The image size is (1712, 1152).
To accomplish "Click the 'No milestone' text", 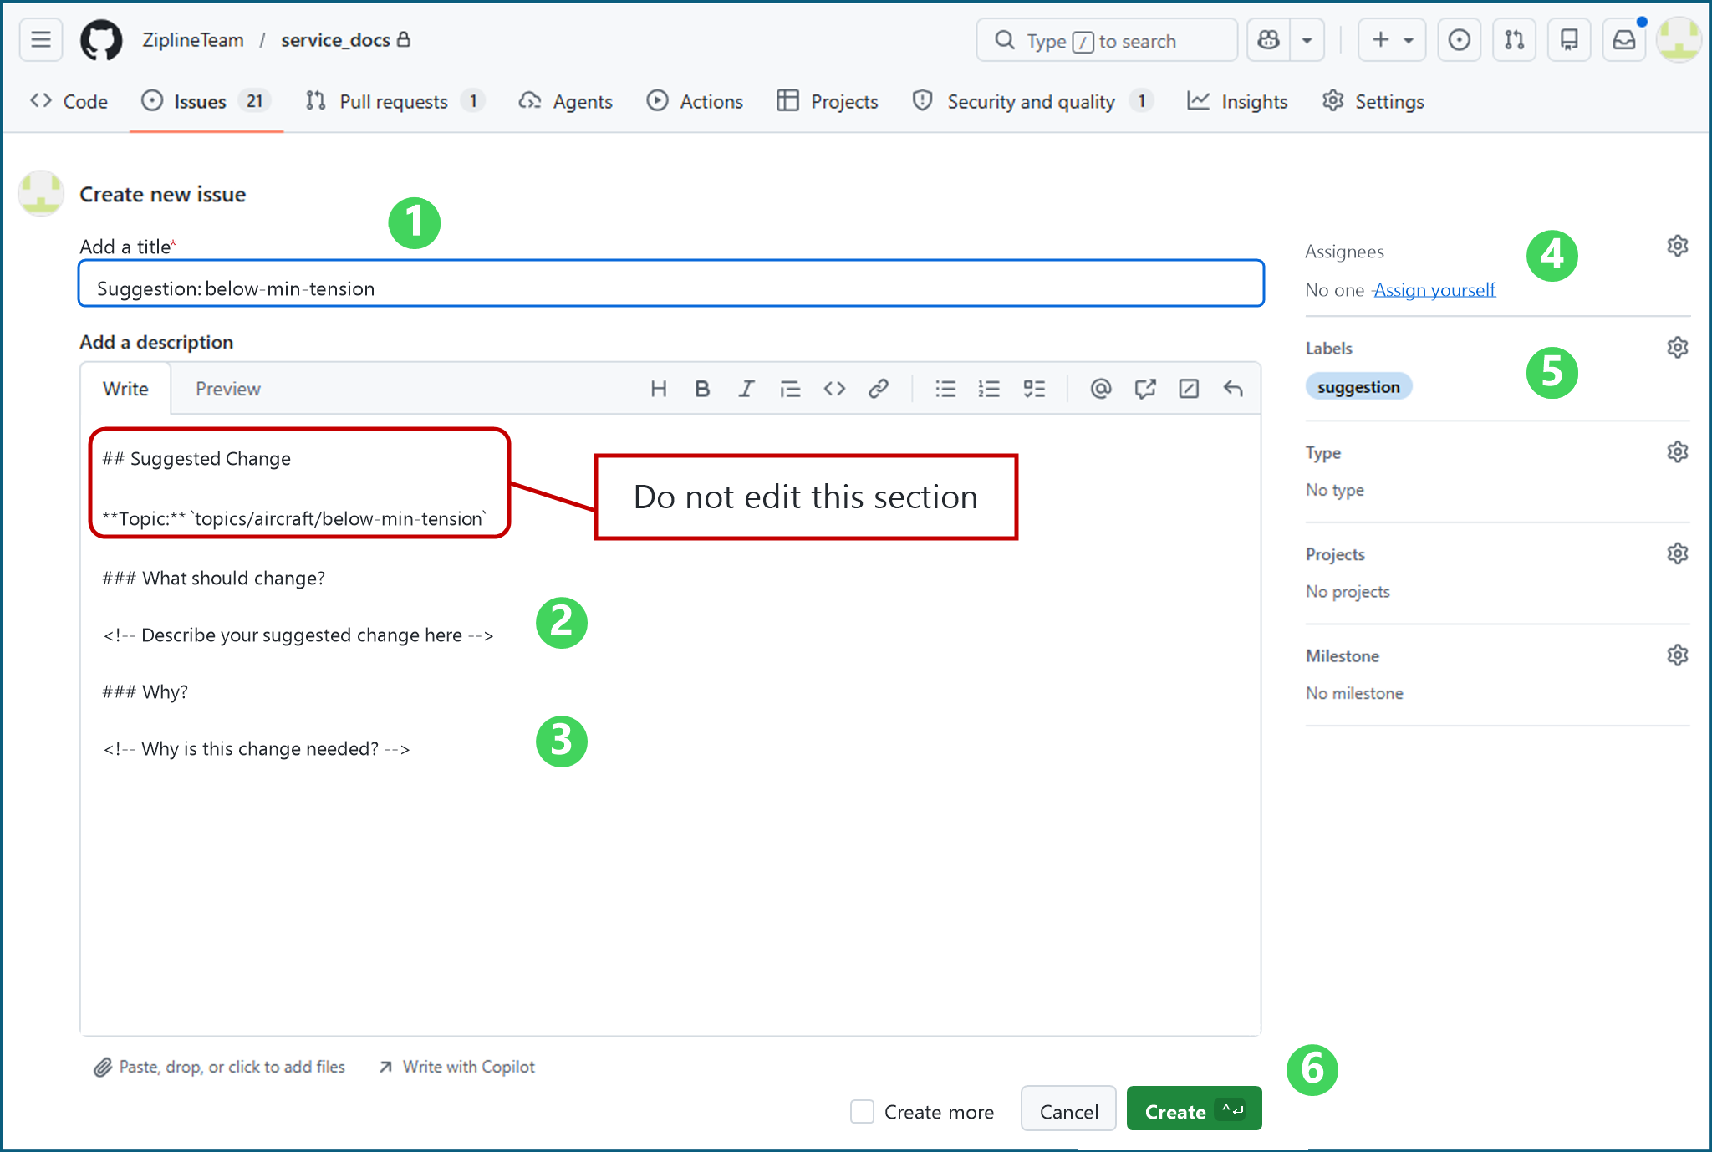I will (x=1354, y=693).
